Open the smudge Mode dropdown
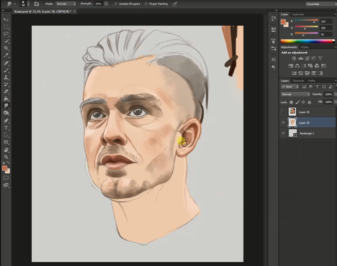 tap(66, 4)
